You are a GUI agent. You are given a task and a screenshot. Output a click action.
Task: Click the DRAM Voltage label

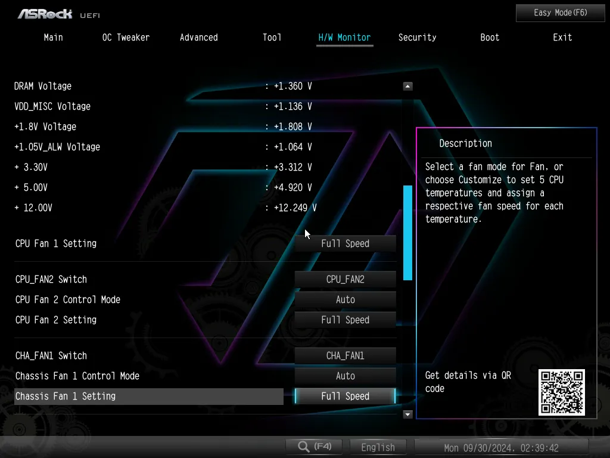click(43, 86)
